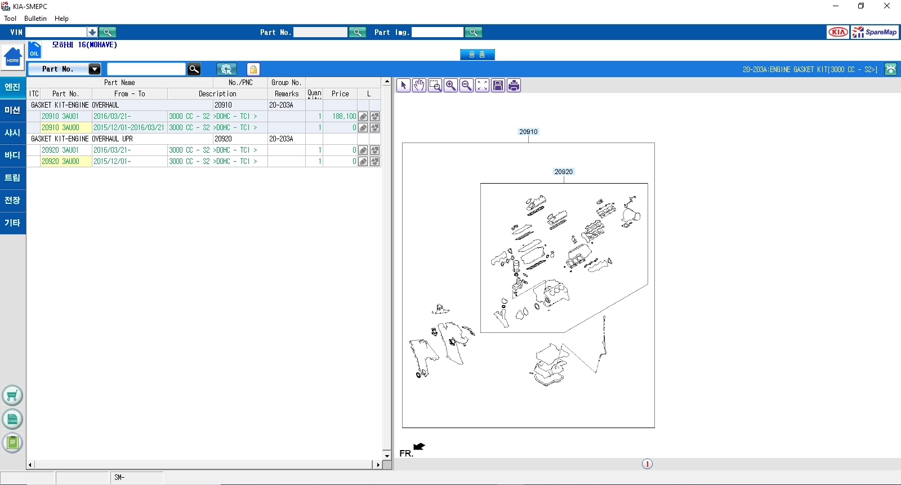
Task: Open the Tool menu
Action: [10, 19]
